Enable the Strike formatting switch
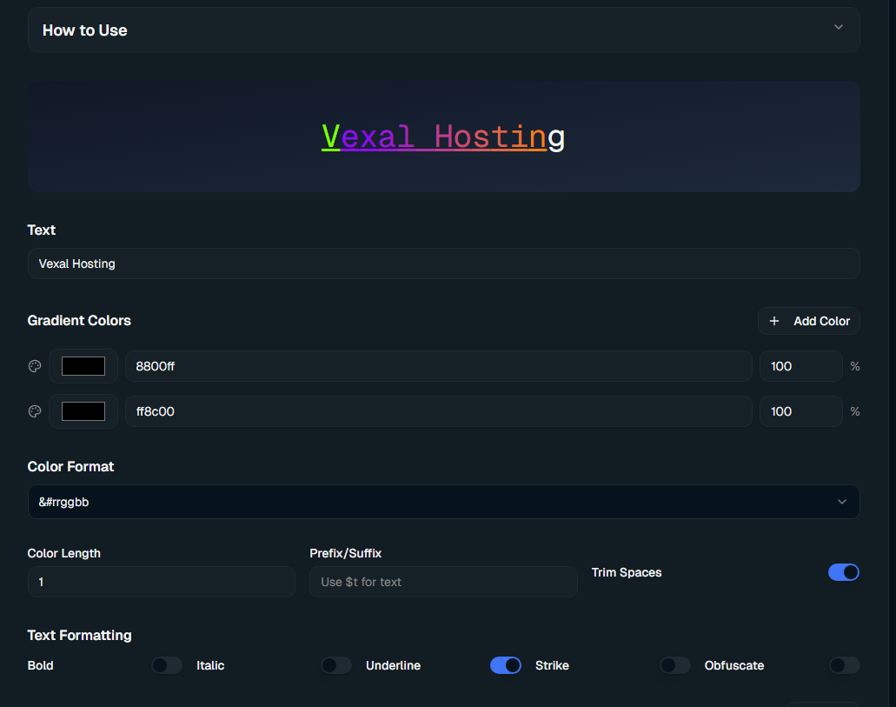The width and height of the screenshot is (896, 707). pos(675,665)
